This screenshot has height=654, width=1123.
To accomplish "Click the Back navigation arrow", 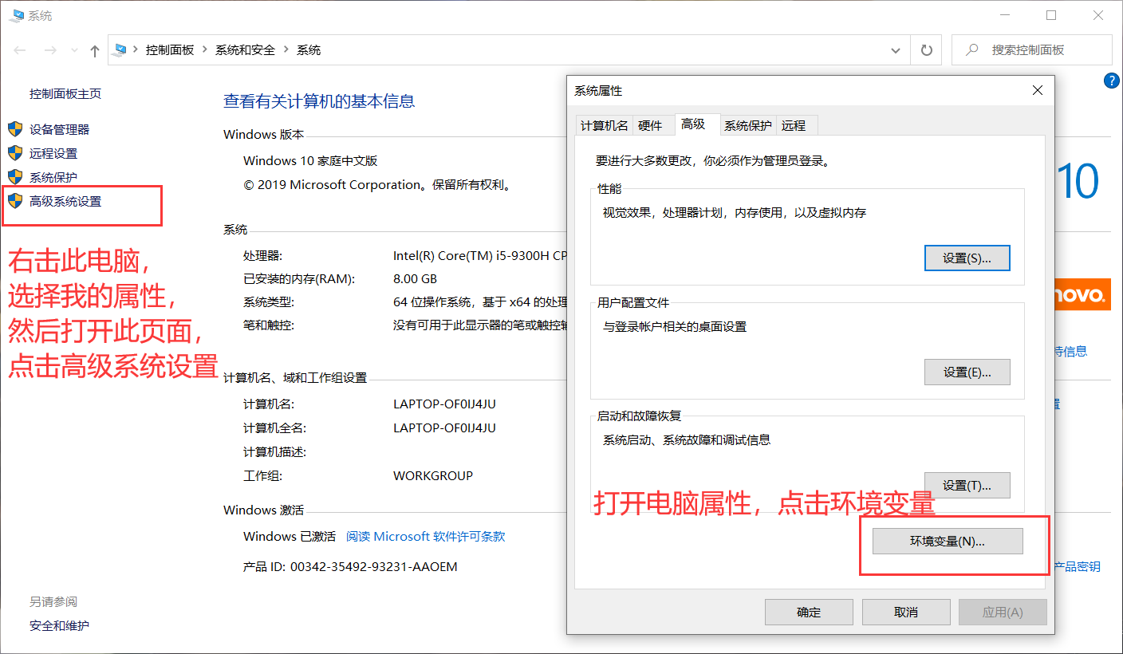I will coord(21,50).
